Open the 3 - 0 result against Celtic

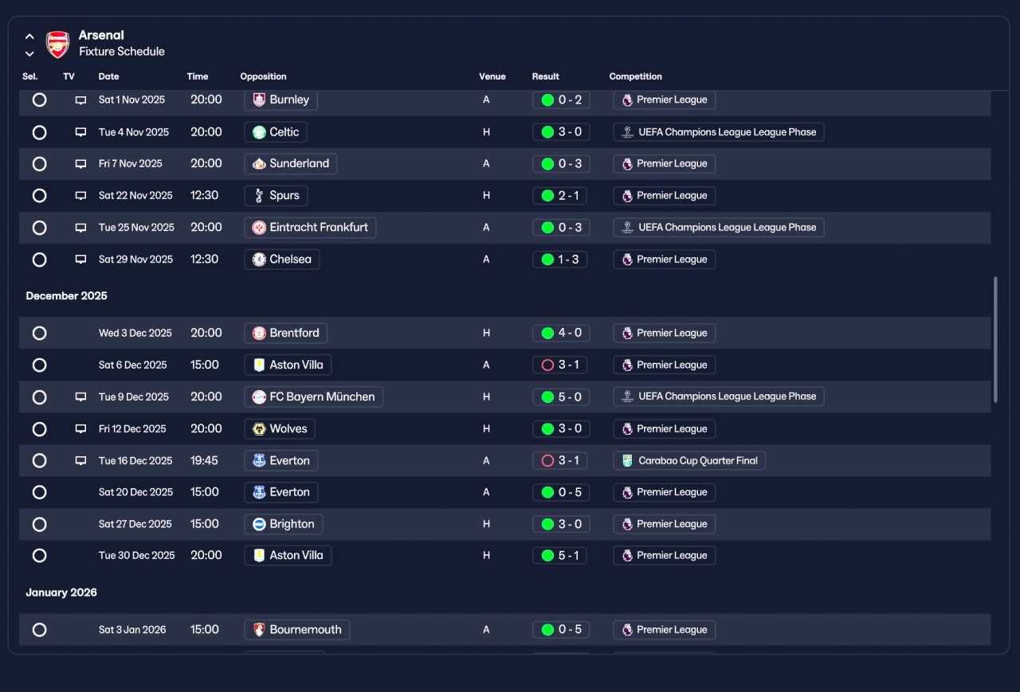561,132
